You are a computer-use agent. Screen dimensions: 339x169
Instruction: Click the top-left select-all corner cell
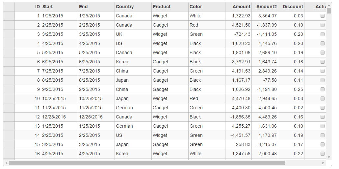9,7
